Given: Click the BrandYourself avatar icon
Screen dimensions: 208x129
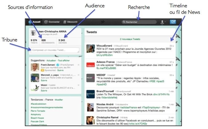Looking at the screenshot, I should (x=90, y=93).
